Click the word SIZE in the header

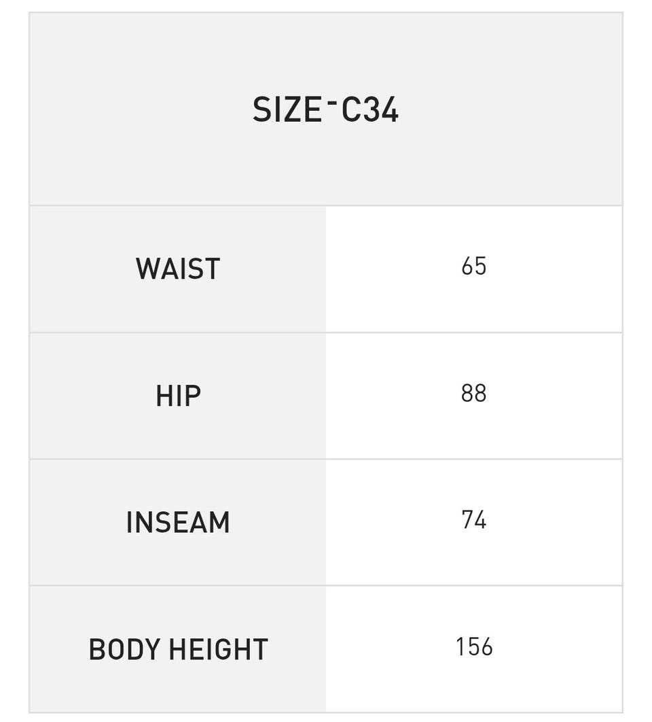tap(287, 109)
